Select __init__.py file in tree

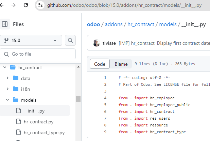(x=34, y=111)
